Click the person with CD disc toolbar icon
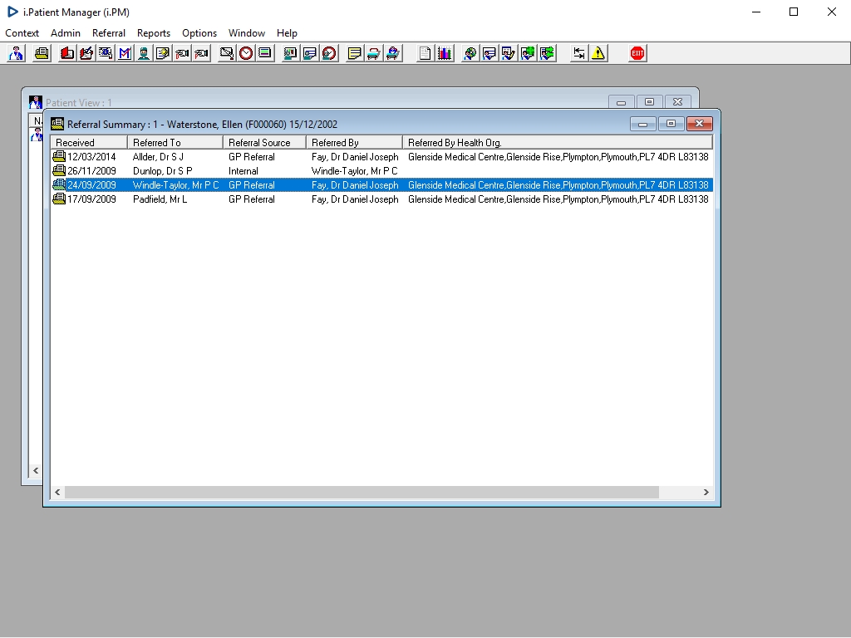The width and height of the screenshot is (851, 638). [470, 53]
